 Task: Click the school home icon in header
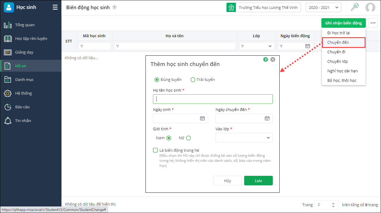pyautogui.click(x=231, y=7)
